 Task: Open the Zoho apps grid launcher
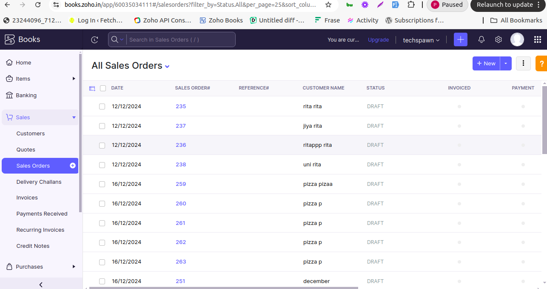(x=537, y=39)
